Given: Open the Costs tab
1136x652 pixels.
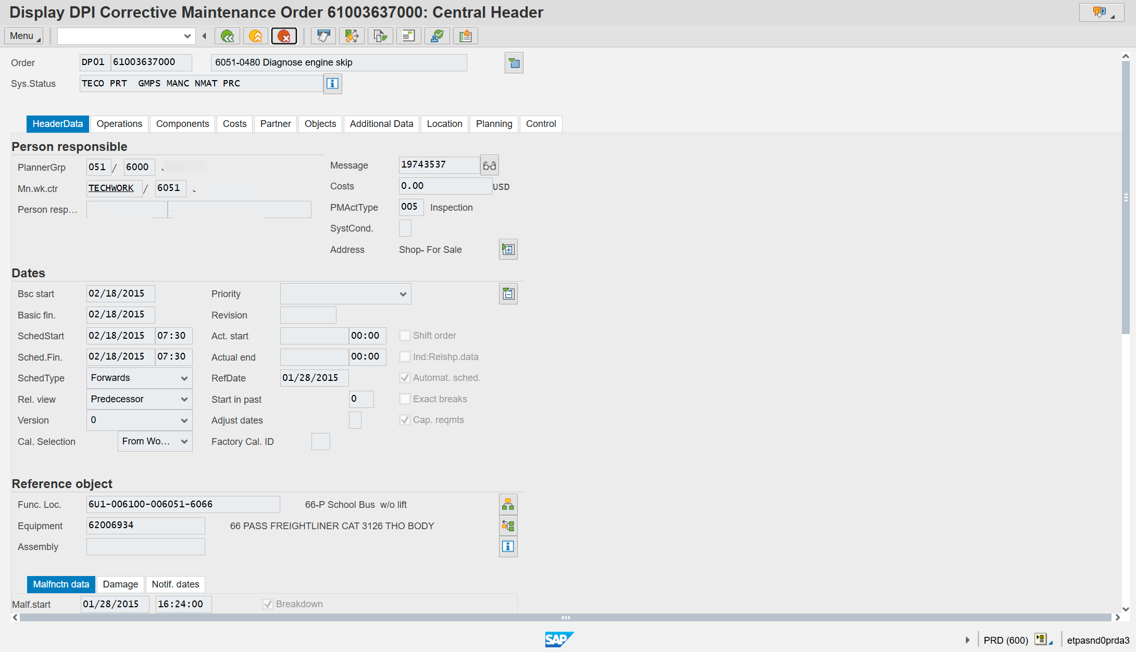Looking at the screenshot, I should tap(234, 124).
